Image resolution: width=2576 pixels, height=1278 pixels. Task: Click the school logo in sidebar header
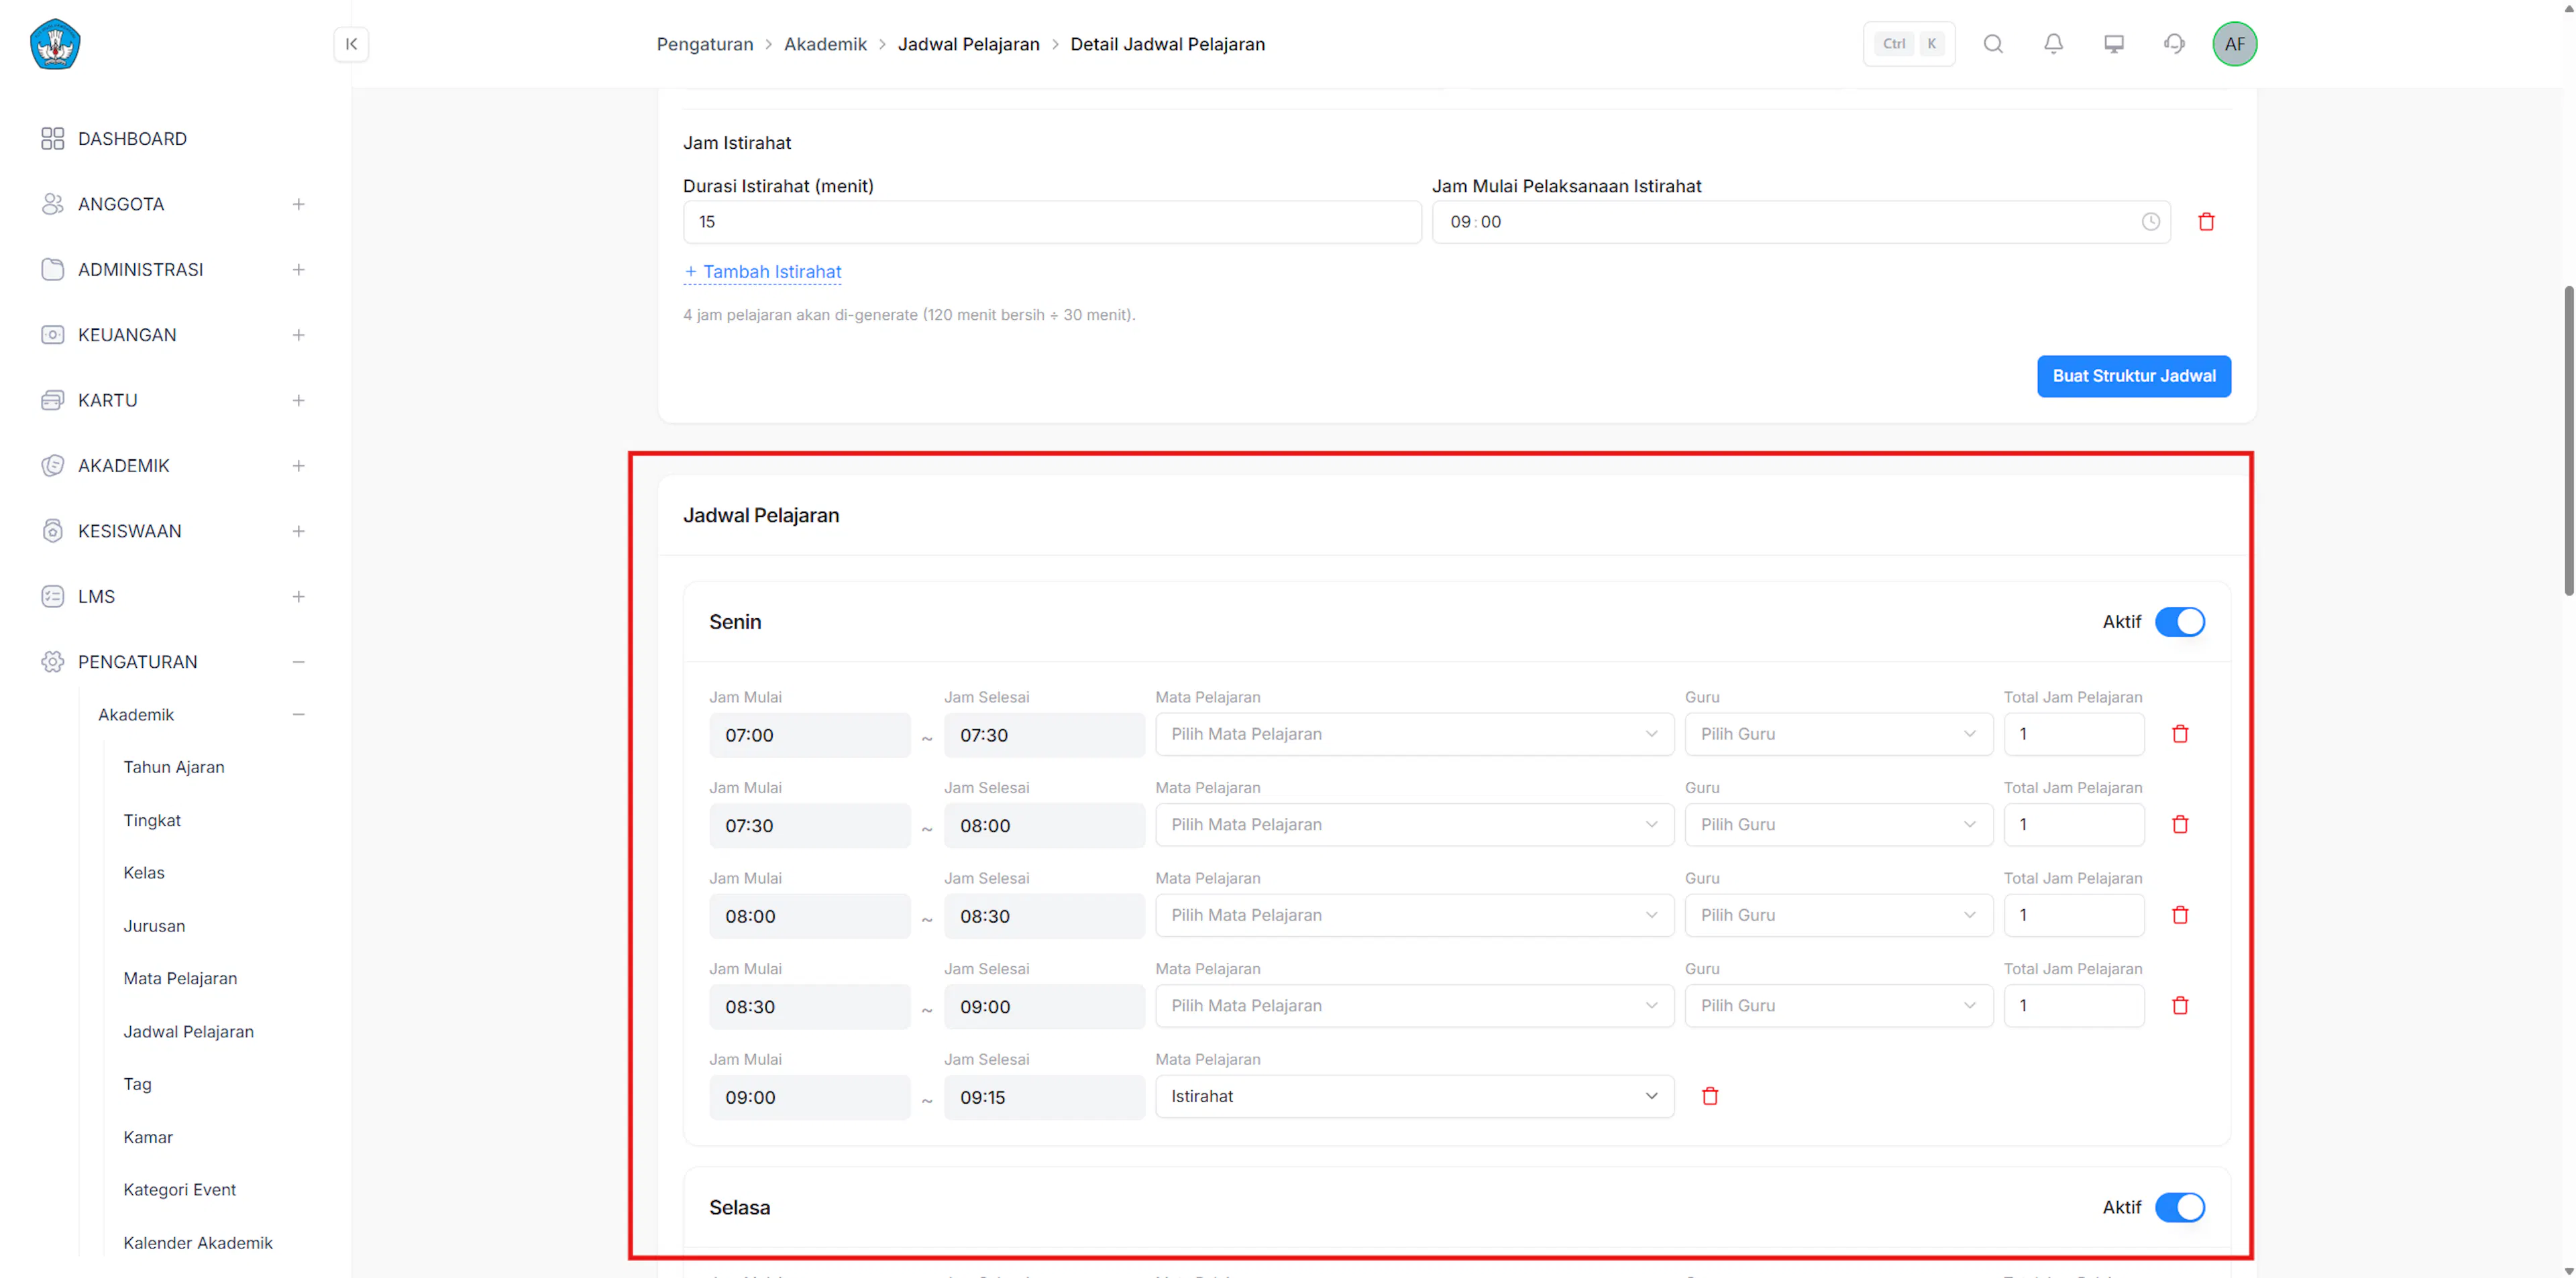tap(55, 44)
